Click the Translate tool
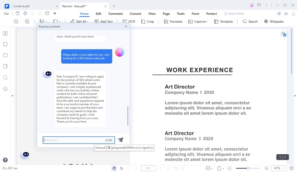Screen dimensions: 297x172 pos(173,21)
